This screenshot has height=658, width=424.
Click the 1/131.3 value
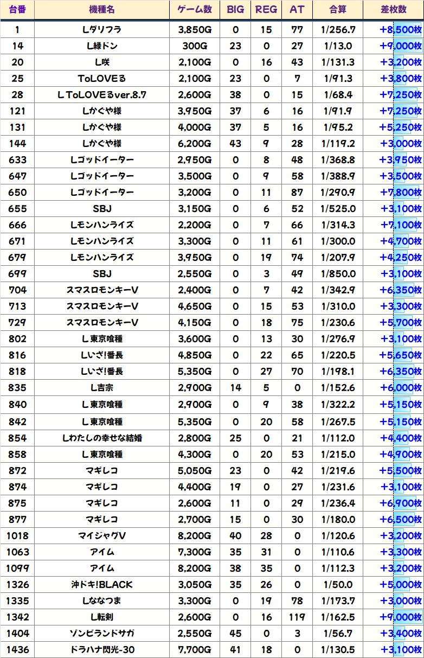click(x=338, y=62)
